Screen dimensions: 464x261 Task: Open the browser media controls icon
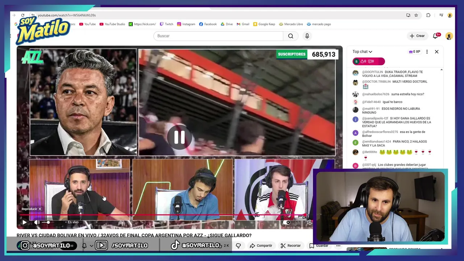pos(441,15)
